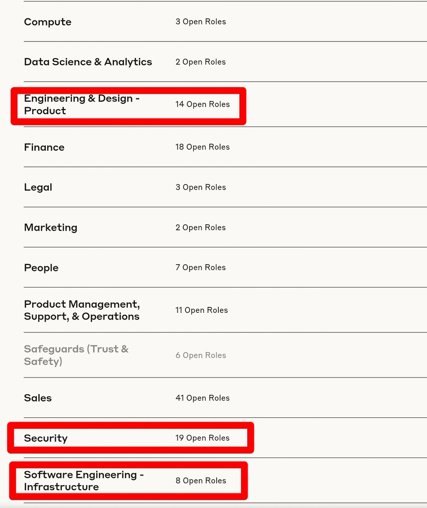This screenshot has height=508, width=427.
Task: Click the "41 Open Roles" count for Sales
Action: coord(202,398)
